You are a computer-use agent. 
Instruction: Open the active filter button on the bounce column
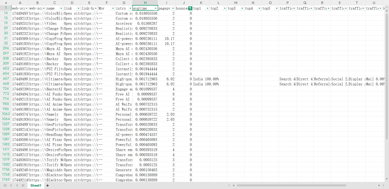pos(190,8)
